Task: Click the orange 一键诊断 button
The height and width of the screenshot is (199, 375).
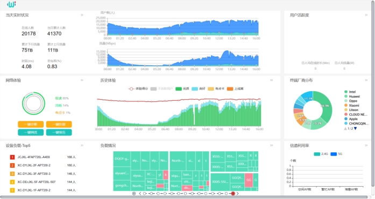Action: pos(31,124)
